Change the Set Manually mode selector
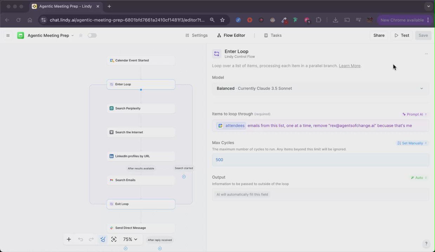The height and width of the screenshot is (252, 435). point(412,143)
